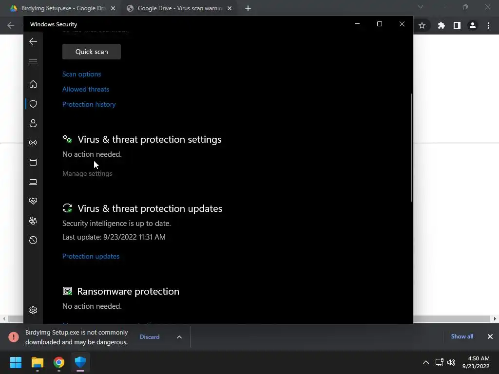Open Allowed threats link
499x374 pixels.
point(86,90)
